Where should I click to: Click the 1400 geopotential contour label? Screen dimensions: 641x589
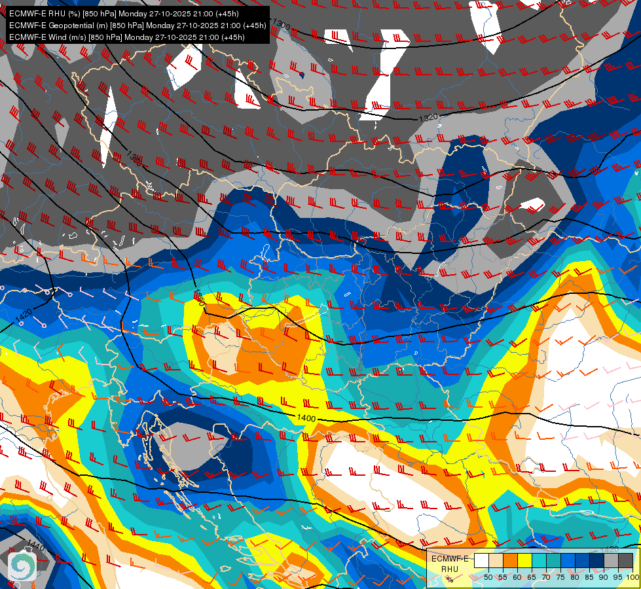coord(306,418)
